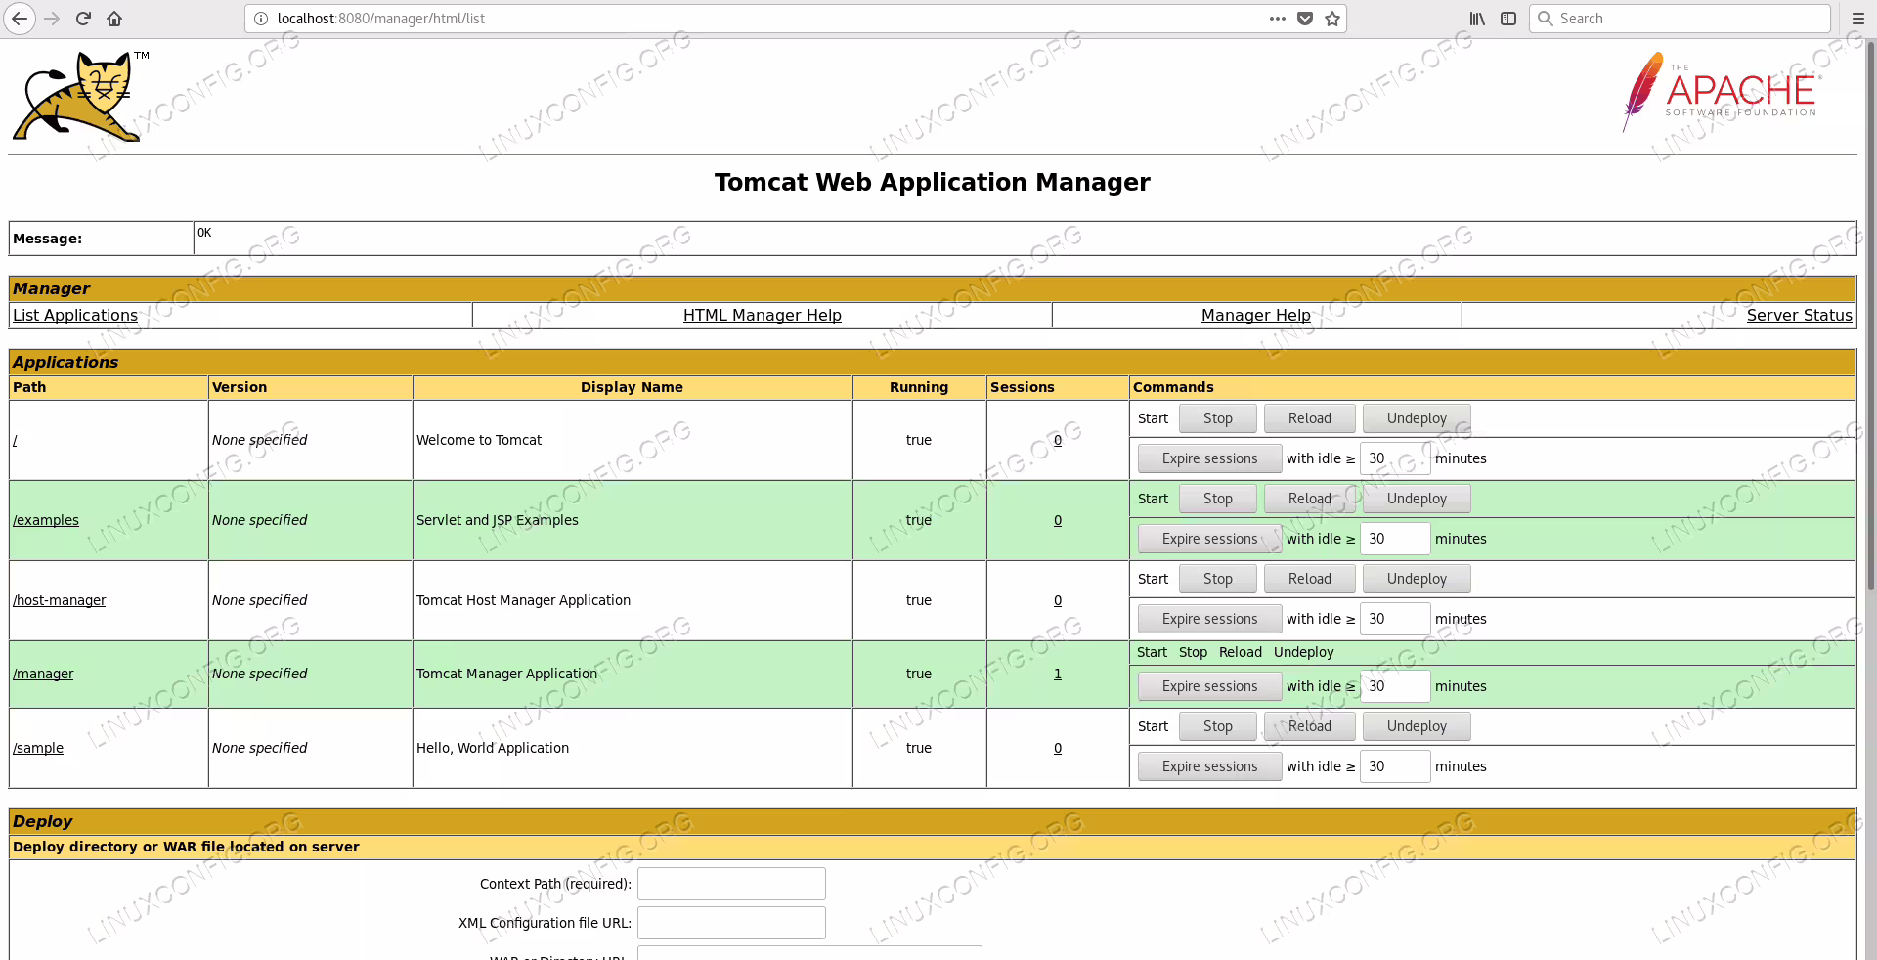Click idle minutes field for /sample
The width and height of the screenshot is (1877, 960).
pyautogui.click(x=1395, y=766)
